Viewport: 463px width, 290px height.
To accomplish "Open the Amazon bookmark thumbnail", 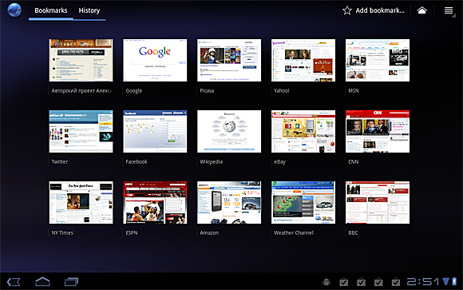I will [x=229, y=202].
